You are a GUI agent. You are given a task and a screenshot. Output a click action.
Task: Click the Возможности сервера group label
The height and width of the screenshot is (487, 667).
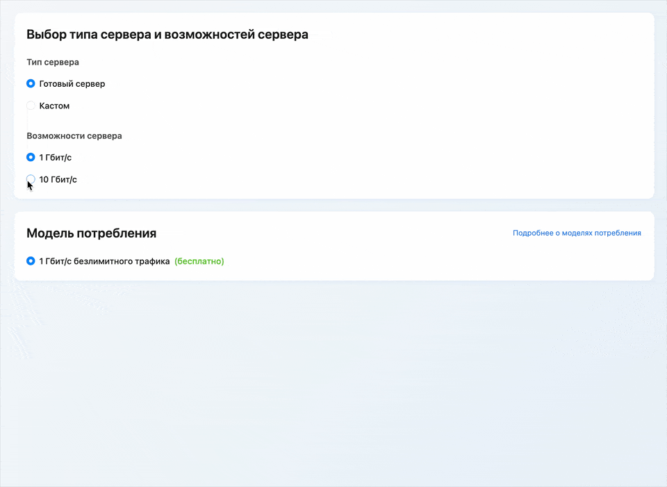(74, 135)
